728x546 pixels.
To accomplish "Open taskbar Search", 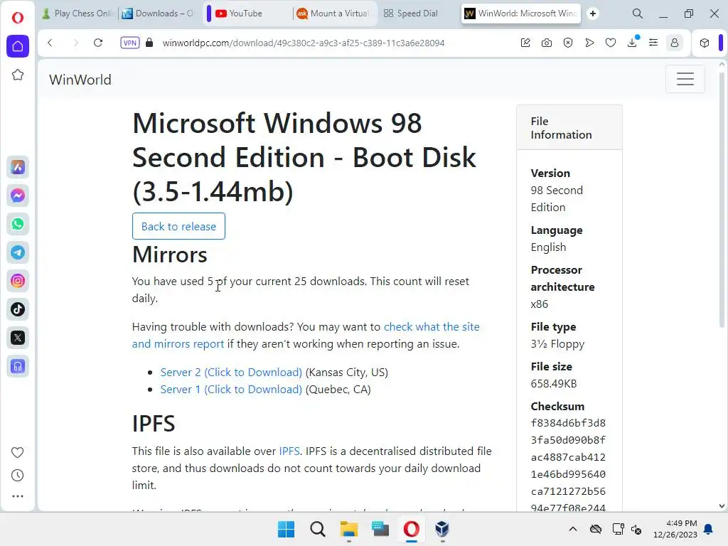I will pyautogui.click(x=318, y=529).
